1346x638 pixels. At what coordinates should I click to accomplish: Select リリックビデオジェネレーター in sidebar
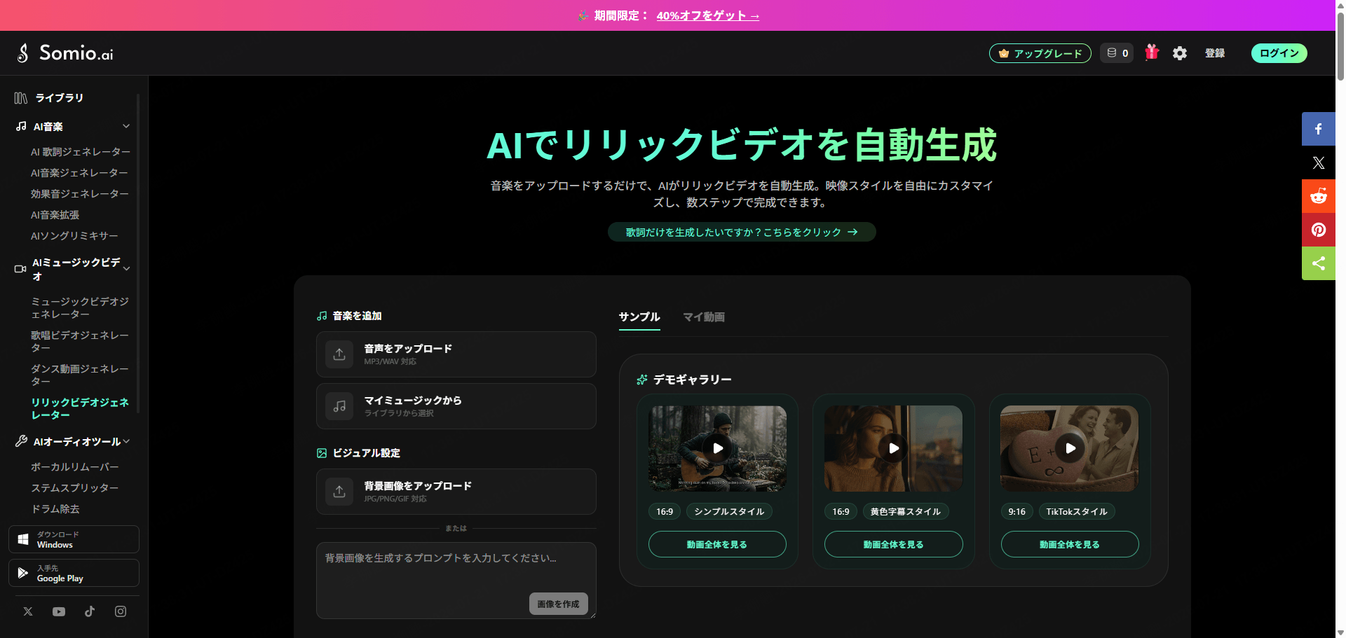tap(80, 409)
